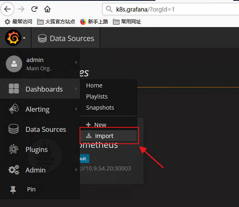Open the Alerting side menu item
Image resolution: width=239 pixels, height=207 pixels.
click(40, 109)
